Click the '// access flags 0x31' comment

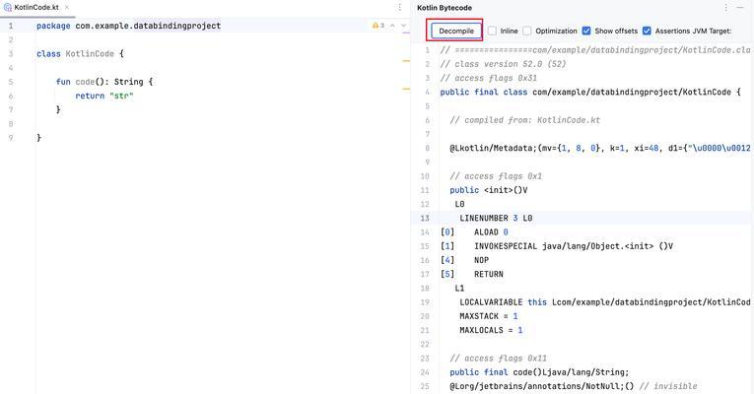click(x=489, y=78)
